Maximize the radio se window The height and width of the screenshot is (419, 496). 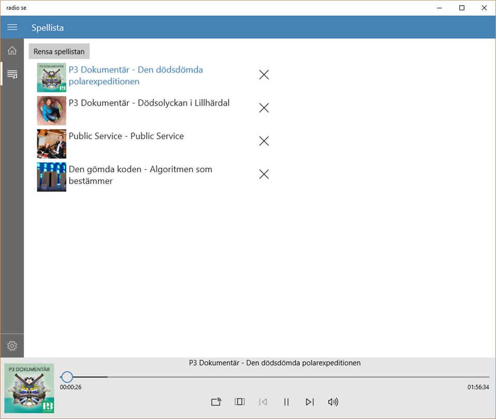click(461, 8)
